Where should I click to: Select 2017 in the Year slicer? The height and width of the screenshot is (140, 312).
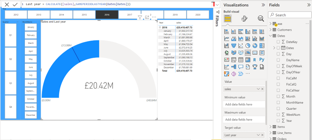pyautogui.click(x=130, y=15)
